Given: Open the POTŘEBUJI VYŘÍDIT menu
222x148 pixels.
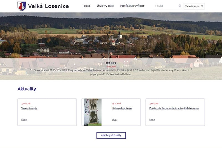Looking at the screenshot, I should tap(132, 6).
